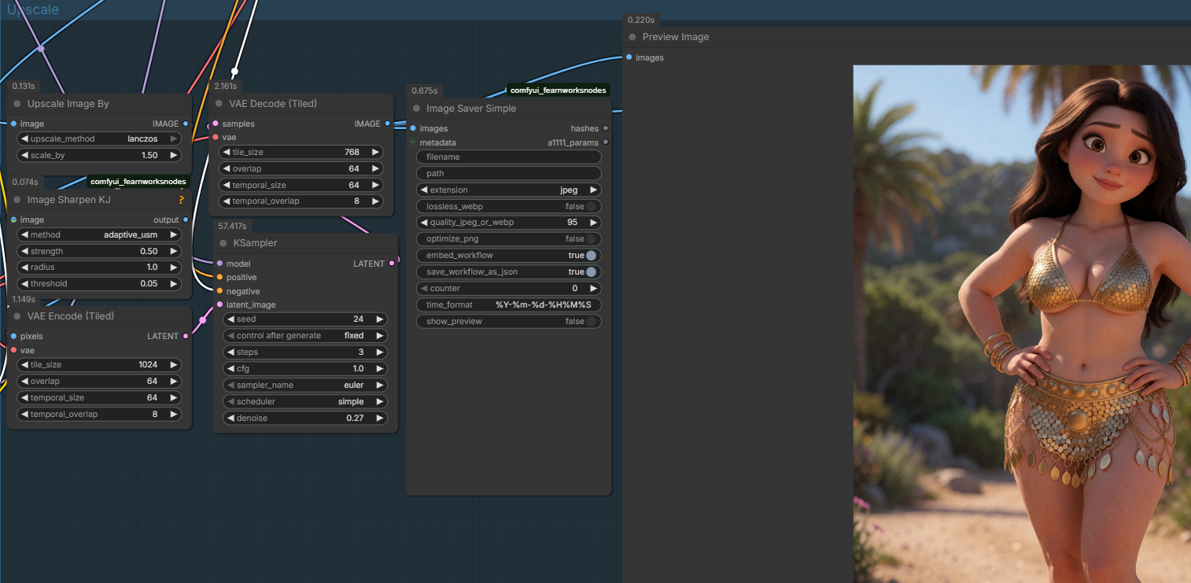
Task: Turn off save_workflow_as_json
Action: [x=592, y=271]
